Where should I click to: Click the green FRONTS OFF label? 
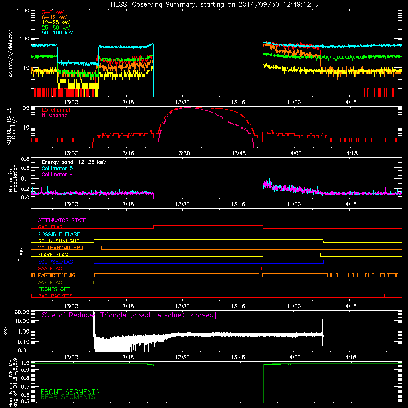tap(54, 289)
